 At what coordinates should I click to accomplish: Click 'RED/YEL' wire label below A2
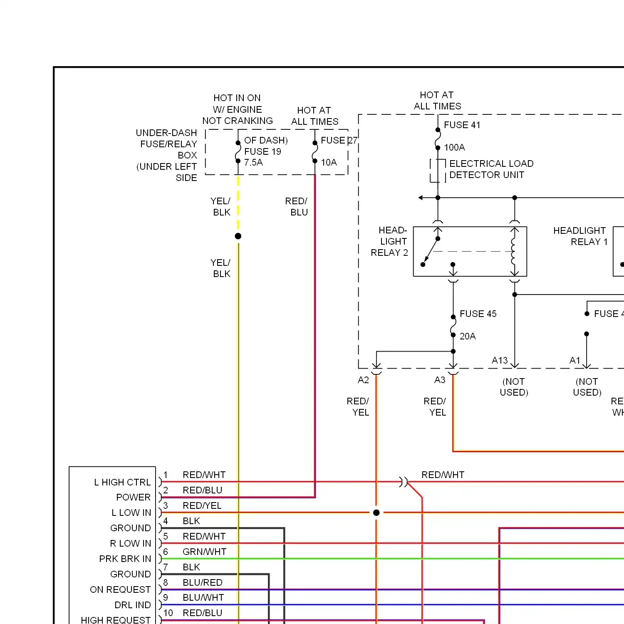358,406
